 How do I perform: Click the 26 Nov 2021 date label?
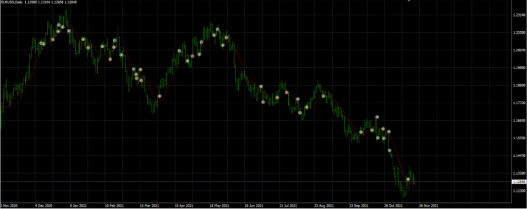point(430,205)
